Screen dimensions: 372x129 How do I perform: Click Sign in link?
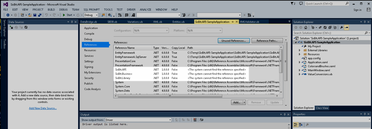point(357,10)
